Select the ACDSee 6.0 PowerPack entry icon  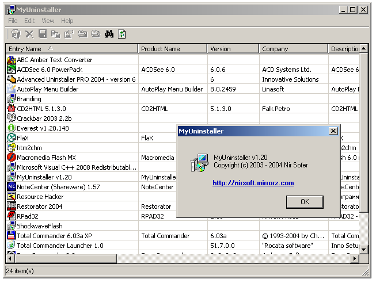tap(11, 70)
